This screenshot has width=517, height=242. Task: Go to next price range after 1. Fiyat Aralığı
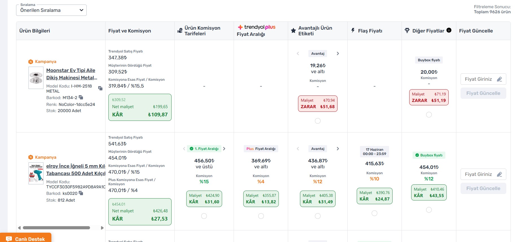click(224, 149)
